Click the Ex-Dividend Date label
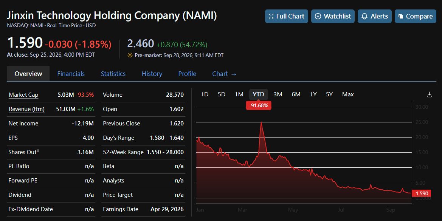The image size is (442, 221). [31, 209]
